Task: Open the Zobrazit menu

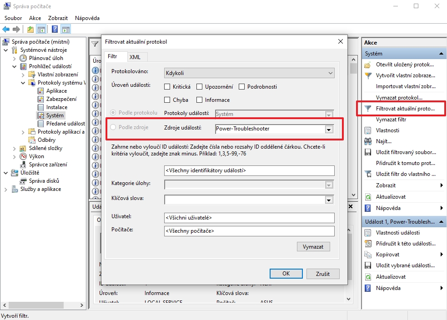Action: coord(58,18)
